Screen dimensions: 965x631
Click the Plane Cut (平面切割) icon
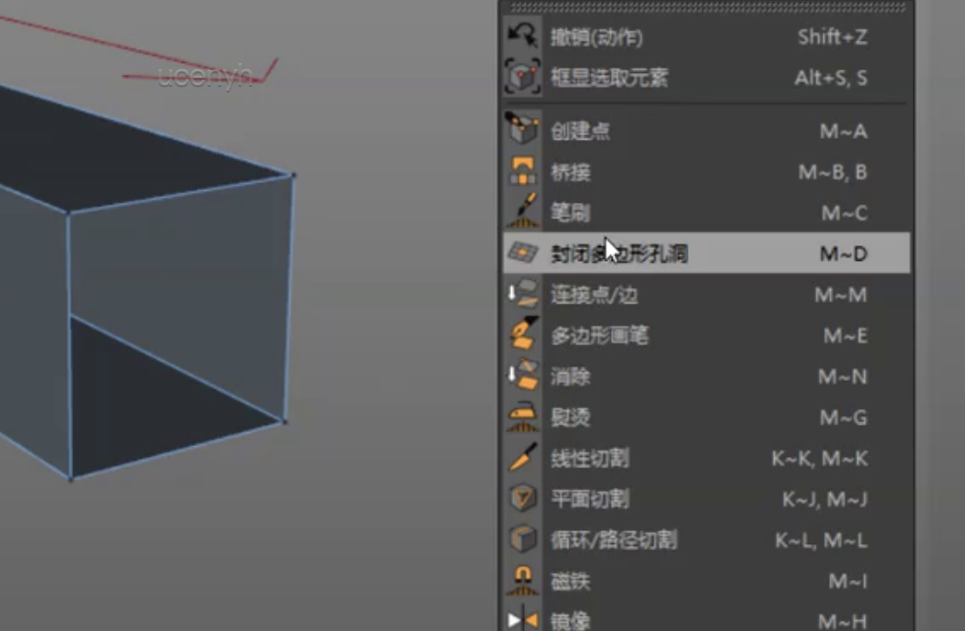point(522,498)
